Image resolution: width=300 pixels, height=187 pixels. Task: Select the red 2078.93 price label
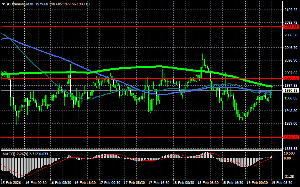tap(291, 27)
